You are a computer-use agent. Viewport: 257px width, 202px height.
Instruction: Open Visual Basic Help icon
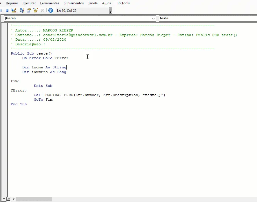[x=51, y=10]
